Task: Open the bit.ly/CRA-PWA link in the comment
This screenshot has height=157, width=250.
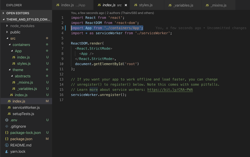Action: tap(170, 90)
